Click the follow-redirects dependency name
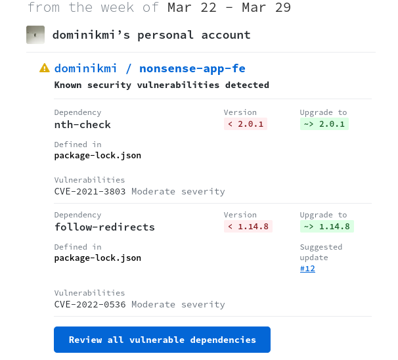This screenshot has height=360, width=398. pyautogui.click(x=104, y=227)
